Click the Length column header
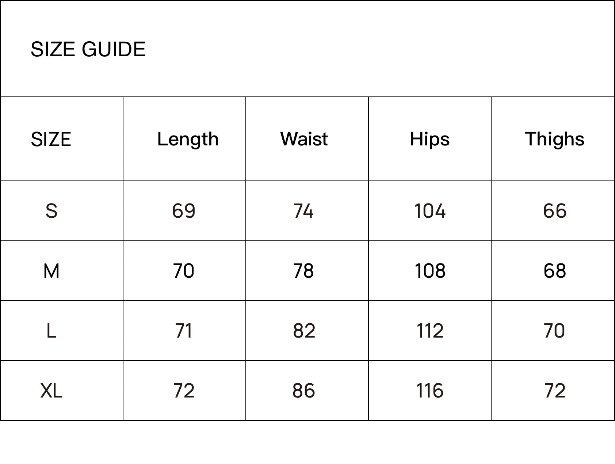This screenshot has width=615, height=464. [188, 139]
